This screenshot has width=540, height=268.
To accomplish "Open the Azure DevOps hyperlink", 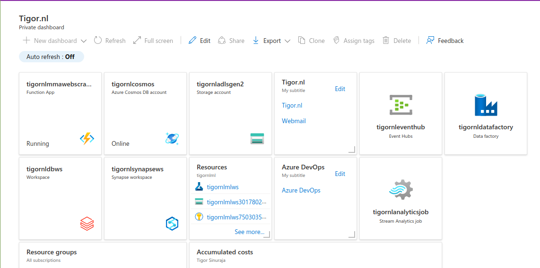I will pos(301,190).
